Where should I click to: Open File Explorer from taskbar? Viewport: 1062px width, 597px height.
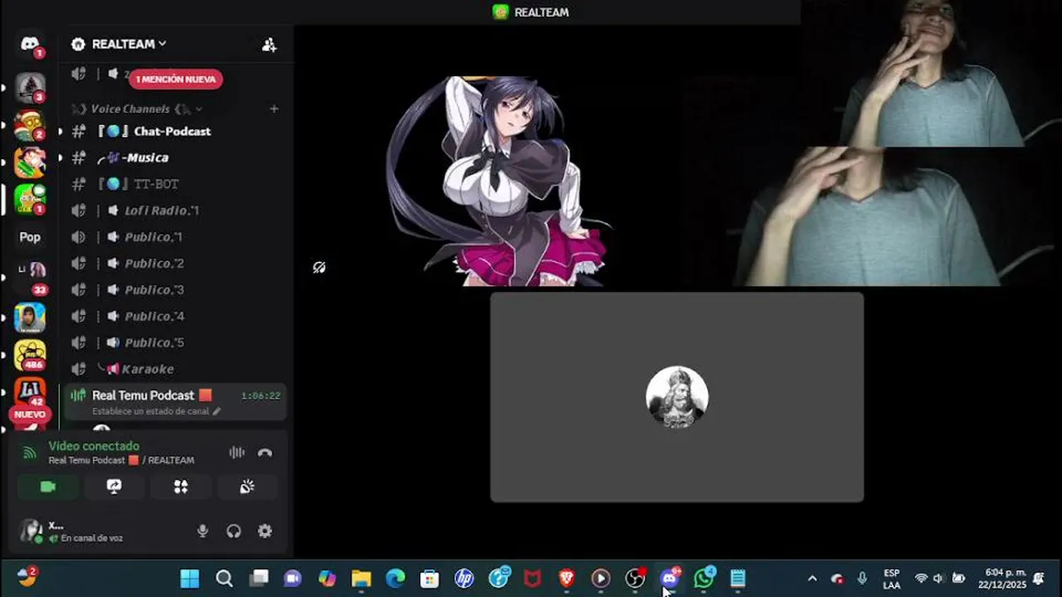[361, 579]
